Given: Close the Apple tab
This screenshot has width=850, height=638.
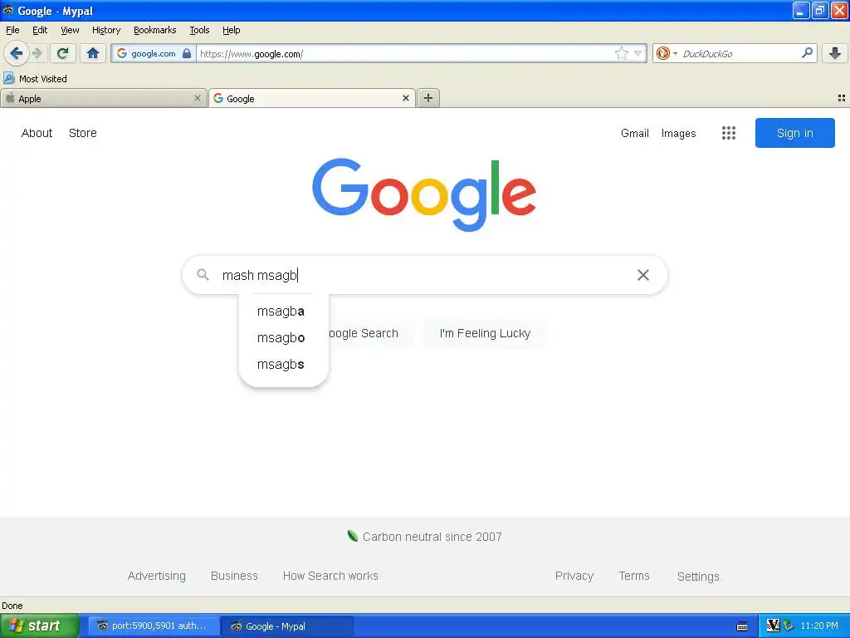Looking at the screenshot, I should click(198, 98).
